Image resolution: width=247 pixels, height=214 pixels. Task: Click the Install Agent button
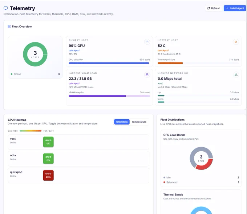pyautogui.click(x=235, y=8)
